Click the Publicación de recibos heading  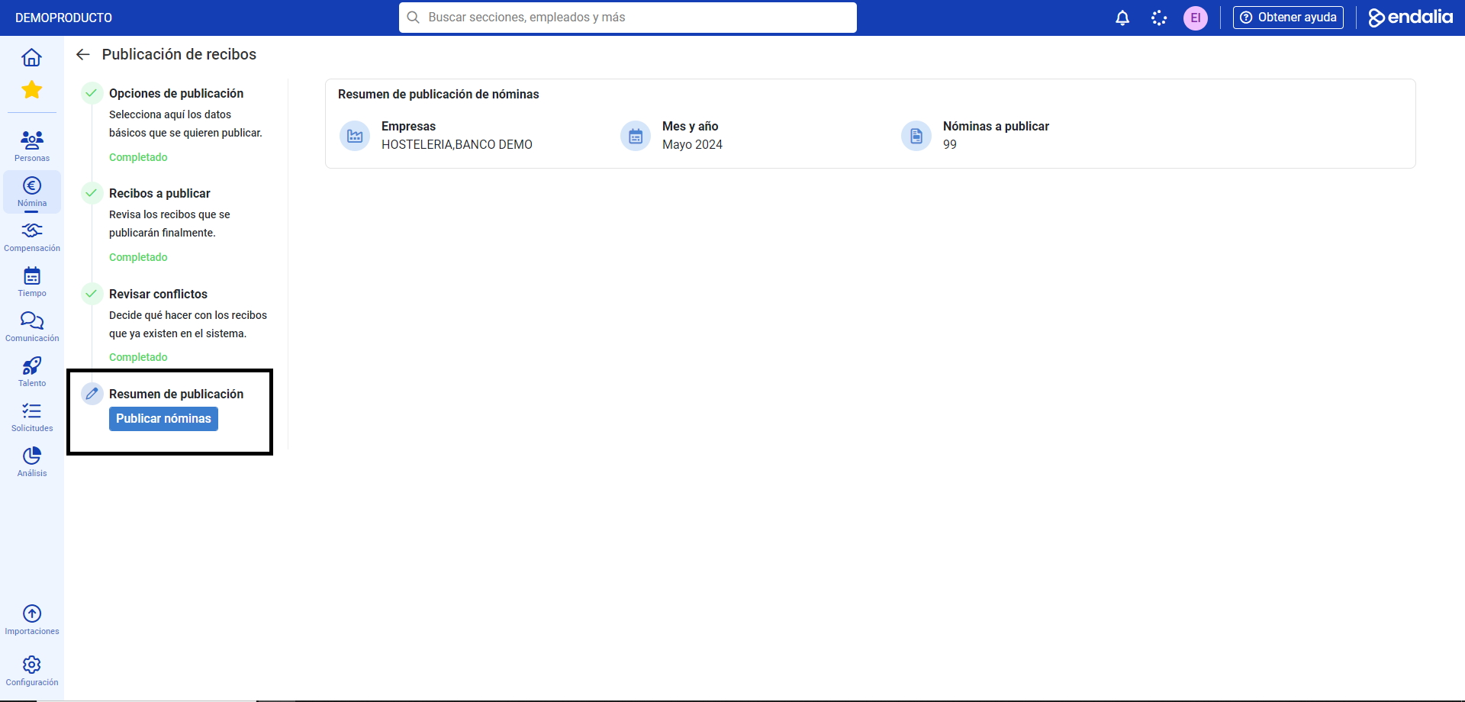coord(179,54)
